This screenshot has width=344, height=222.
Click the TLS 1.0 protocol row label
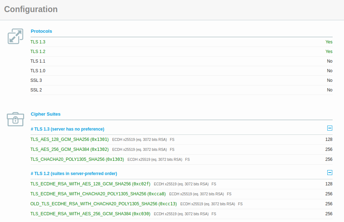pos(38,71)
